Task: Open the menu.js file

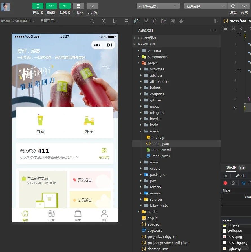Action: point(176,137)
